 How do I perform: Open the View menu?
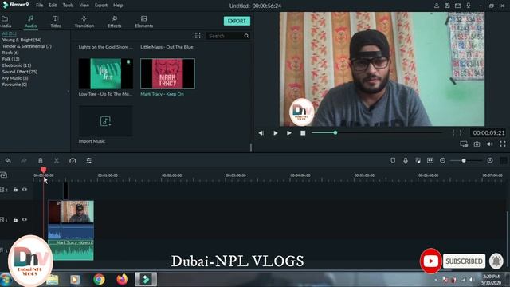coord(84,6)
